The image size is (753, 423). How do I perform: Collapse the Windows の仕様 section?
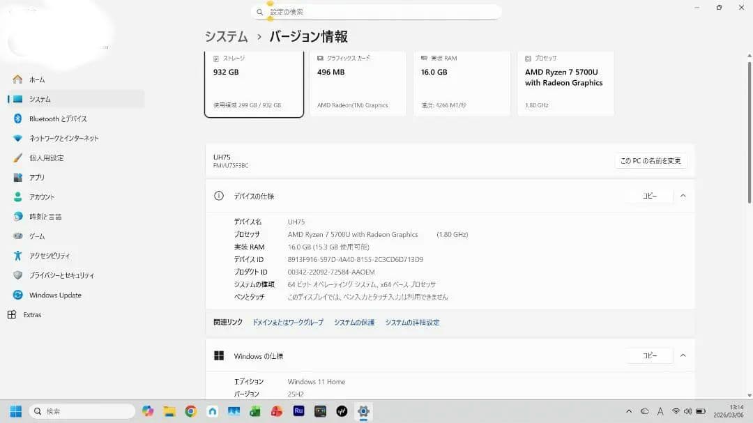pos(683,356)
